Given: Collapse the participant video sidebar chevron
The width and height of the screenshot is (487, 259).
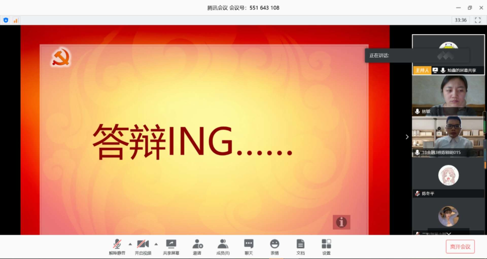Looking at the screenshot, I should pyautogui.click(x=407, y=137).
